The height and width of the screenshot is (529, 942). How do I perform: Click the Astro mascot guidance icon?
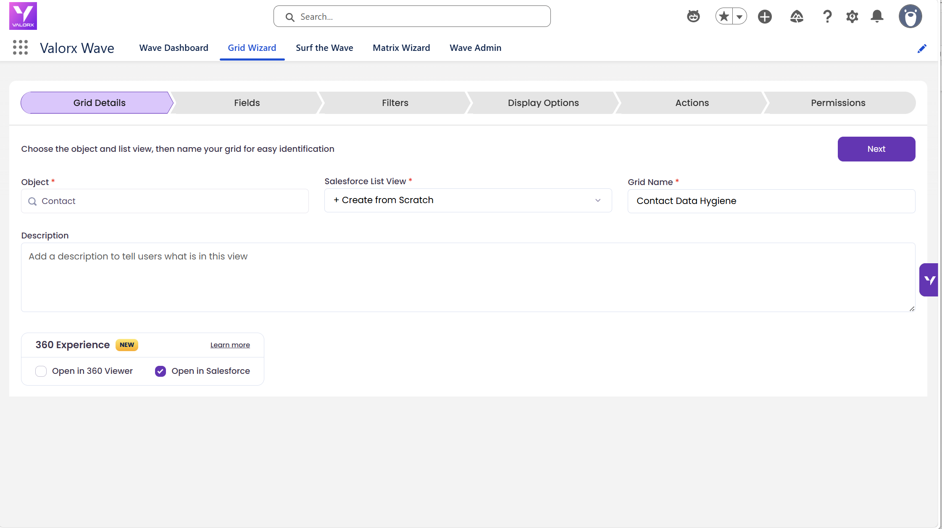(693, 16)
